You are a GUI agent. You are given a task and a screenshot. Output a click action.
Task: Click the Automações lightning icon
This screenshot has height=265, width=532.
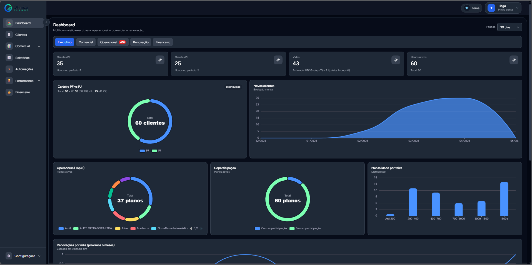[x=9, y=69]
